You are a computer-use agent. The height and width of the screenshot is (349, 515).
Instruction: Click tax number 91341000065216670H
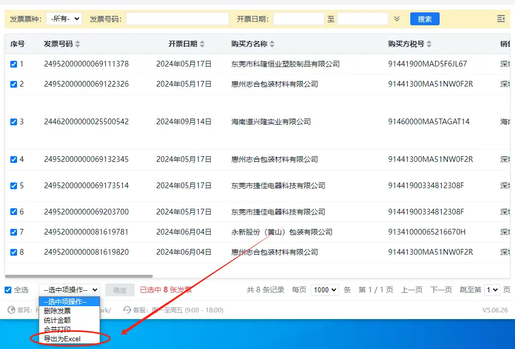tap(427, 232)
